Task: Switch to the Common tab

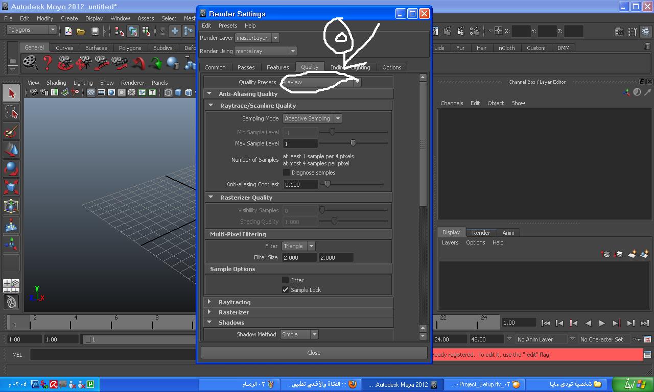Action: (x=215, y=67)
